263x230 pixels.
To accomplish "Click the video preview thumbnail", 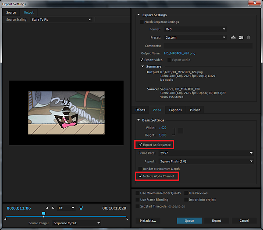I will 67,113.
